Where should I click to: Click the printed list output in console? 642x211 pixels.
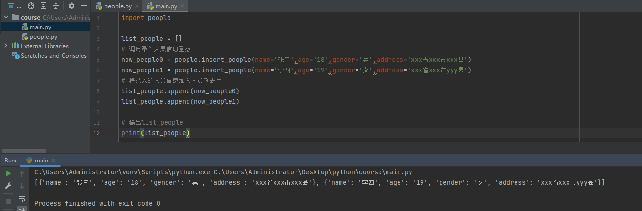tap(320, 182)
